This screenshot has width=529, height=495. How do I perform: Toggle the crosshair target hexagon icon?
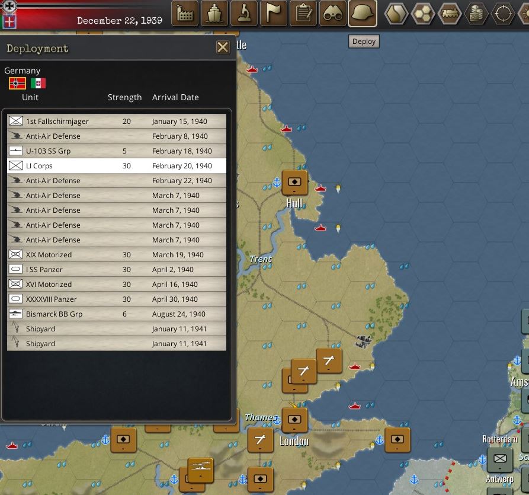[503, 14]
